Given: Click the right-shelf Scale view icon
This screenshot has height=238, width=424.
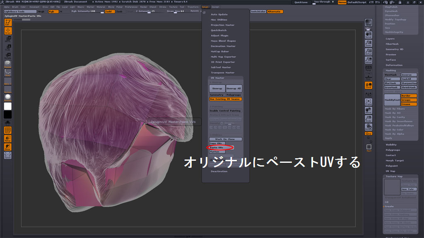Looking at the screenshot, I should [368, 119].
